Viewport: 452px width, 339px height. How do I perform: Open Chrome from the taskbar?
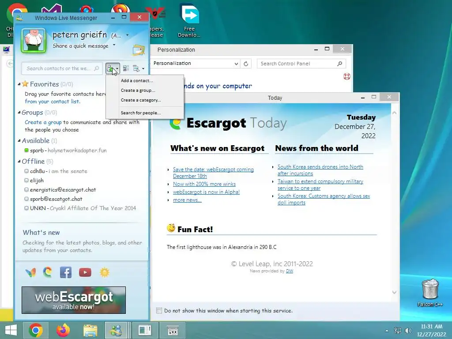(x=36, y=330)
